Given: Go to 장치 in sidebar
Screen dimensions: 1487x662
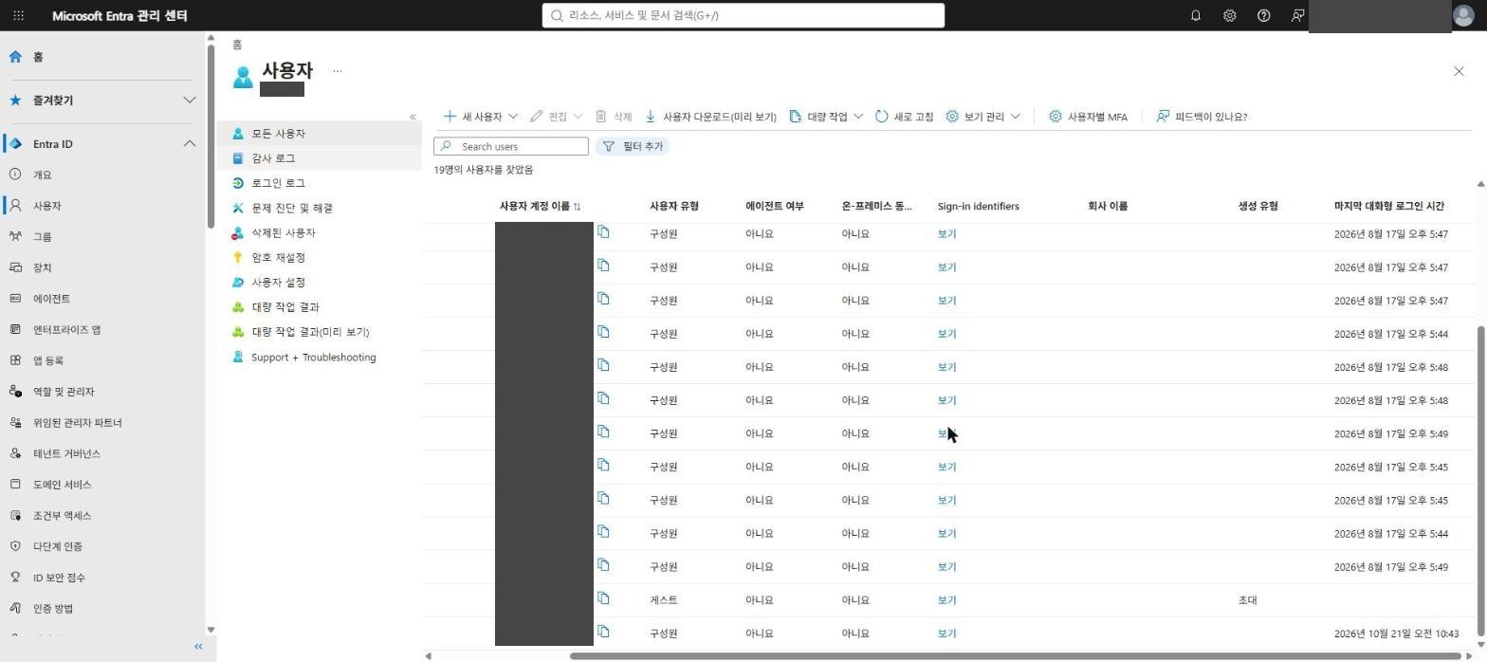Looking at the screenshot, I should pyautogui.click(x=43, y=267).
